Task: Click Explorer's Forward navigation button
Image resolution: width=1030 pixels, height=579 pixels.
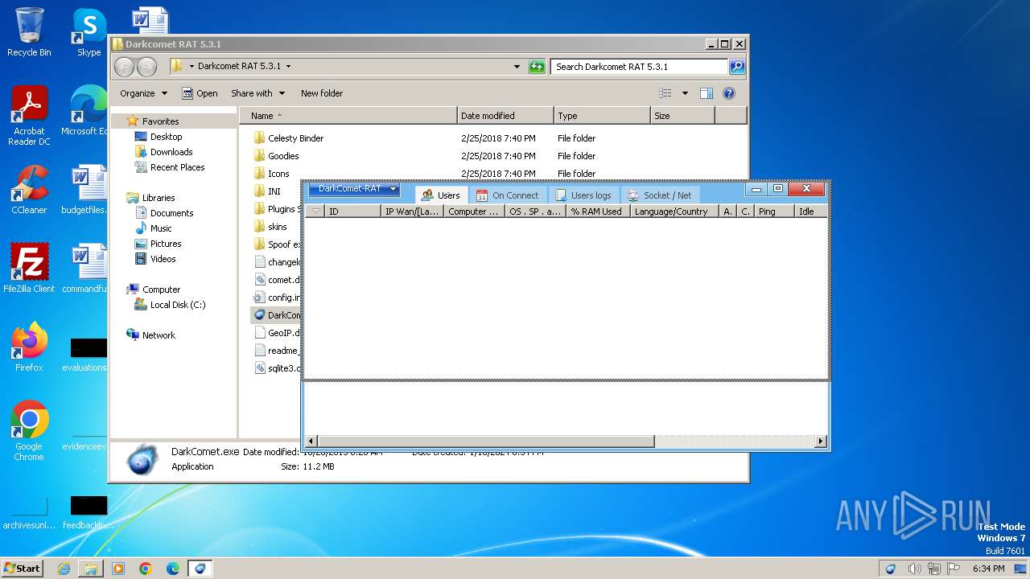Action: tap(146, 67)
